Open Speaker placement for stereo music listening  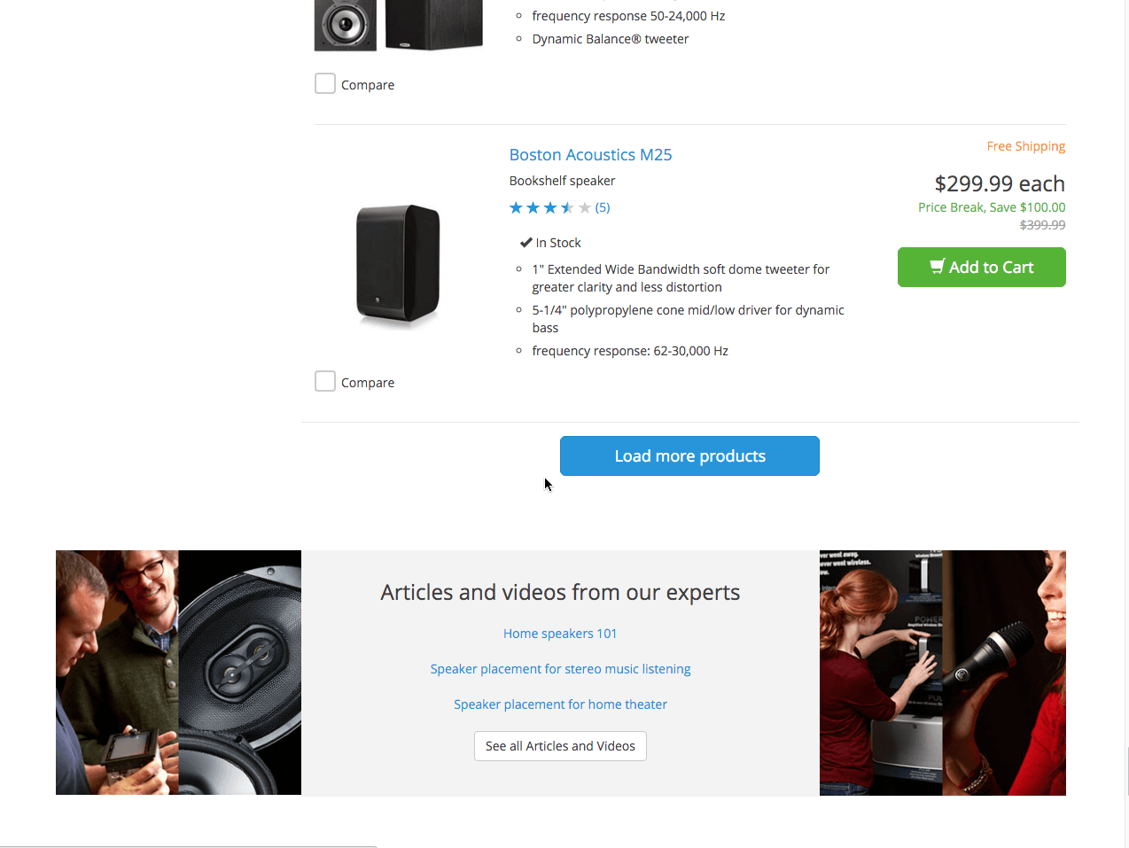tap(560, 669)
